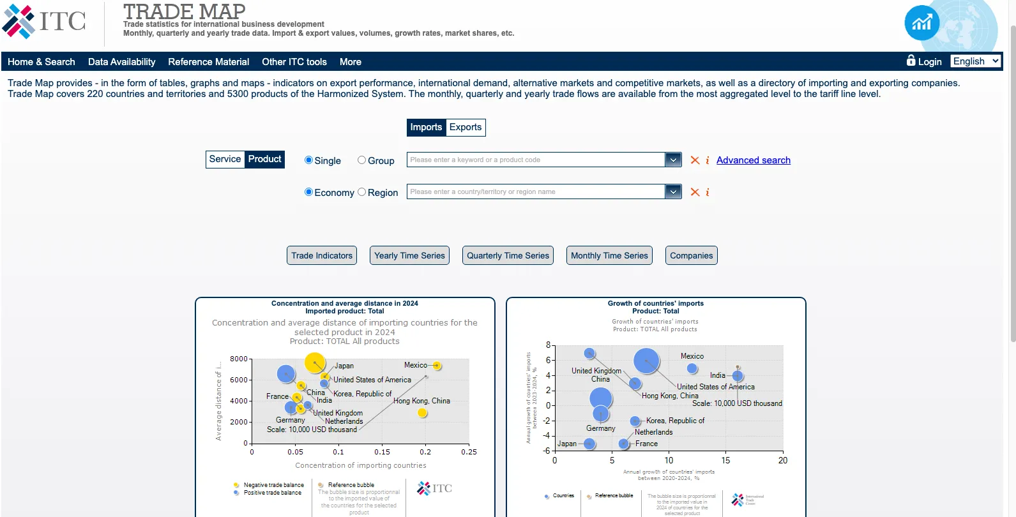Click 'Korea, Republic of' label in concentration chart
Image resolution: width=1016 pixels, height=517 pixels.
[x=363, y=394]
